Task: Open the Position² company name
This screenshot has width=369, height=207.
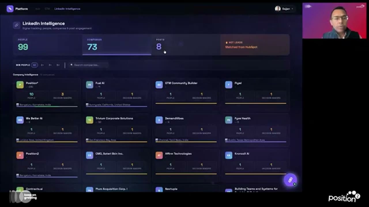Action: tap(32, 83)
